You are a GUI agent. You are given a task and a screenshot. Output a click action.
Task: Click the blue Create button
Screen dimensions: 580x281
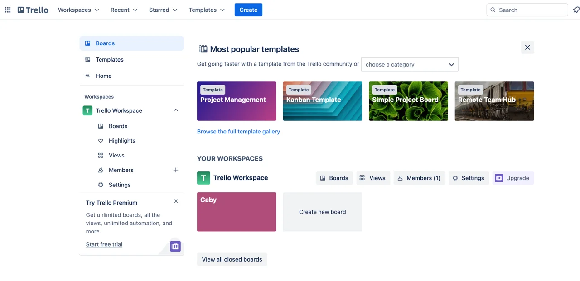point(248,10)
